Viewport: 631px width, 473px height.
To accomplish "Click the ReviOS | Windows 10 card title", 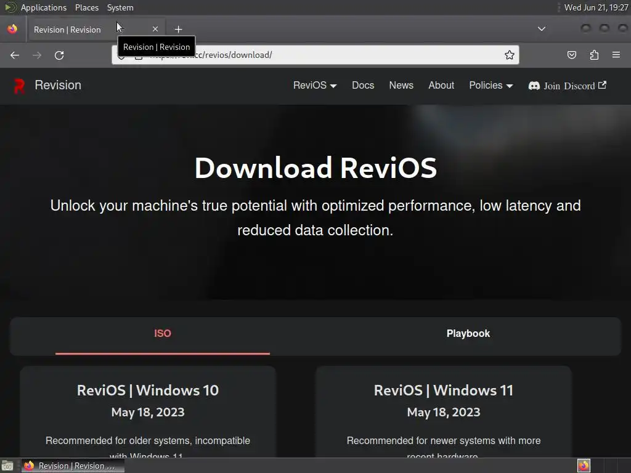I will click(148, 390).
